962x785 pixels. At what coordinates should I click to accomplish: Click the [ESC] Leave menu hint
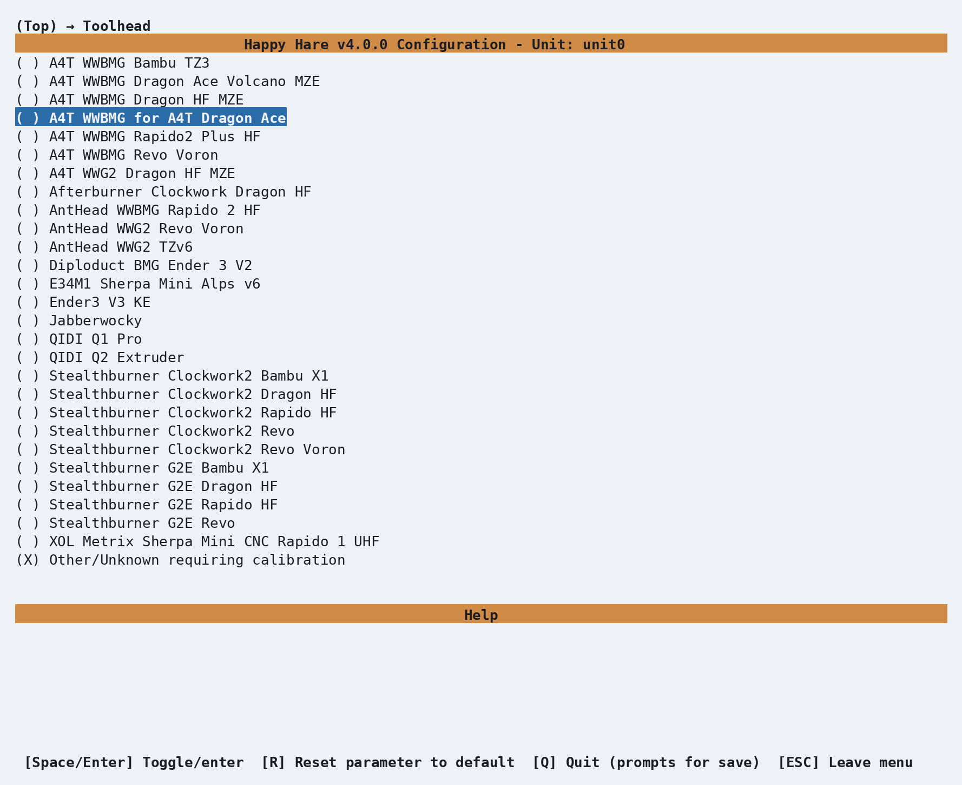(845, 762)
